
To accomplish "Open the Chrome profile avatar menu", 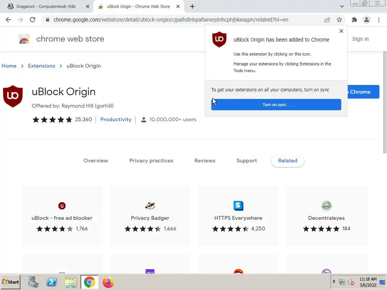I will [367, 20].
